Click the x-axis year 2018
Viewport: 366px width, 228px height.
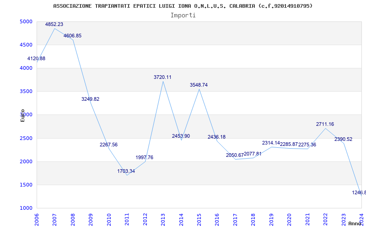pos(253,220)
